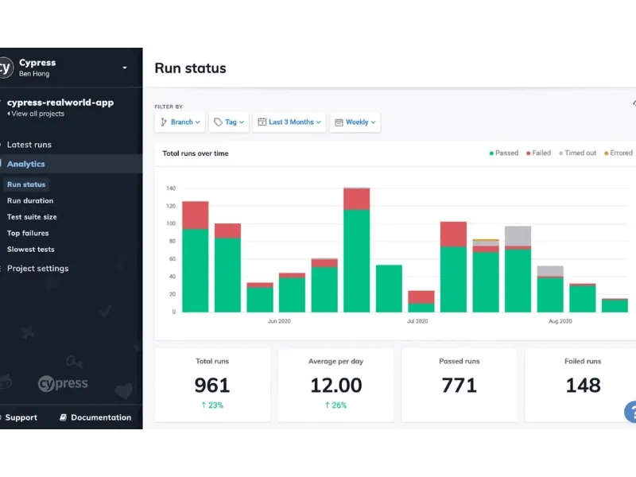Image resolution: width=636 pixels, height=477 pixels.
Task: Open Run status analytics page
Action: pyautogui.click(x=26, y=184)
